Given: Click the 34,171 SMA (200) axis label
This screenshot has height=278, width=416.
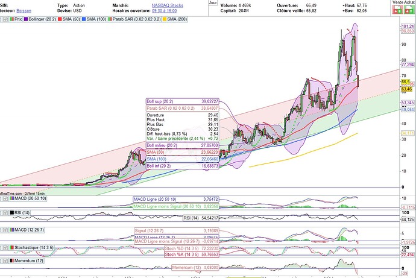Looking at the screenshot, I should pos(408,133).
